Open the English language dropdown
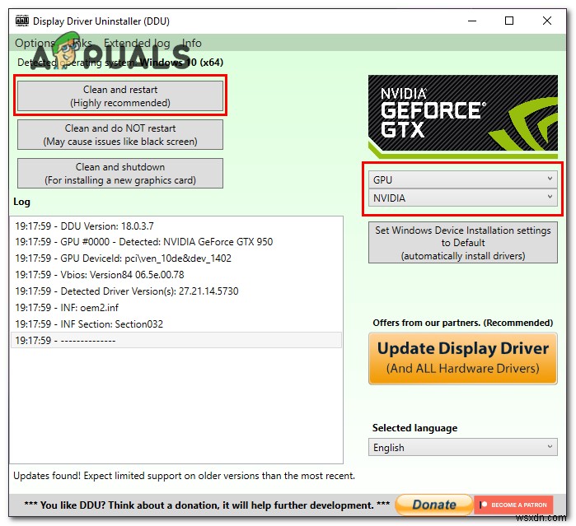Image resolution: width=576 pixels, height=526 pixels. (462, 447)
